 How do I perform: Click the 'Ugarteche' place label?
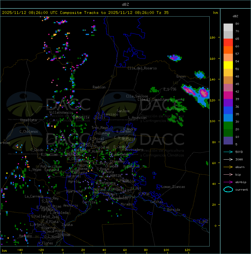tap(75, 191)
